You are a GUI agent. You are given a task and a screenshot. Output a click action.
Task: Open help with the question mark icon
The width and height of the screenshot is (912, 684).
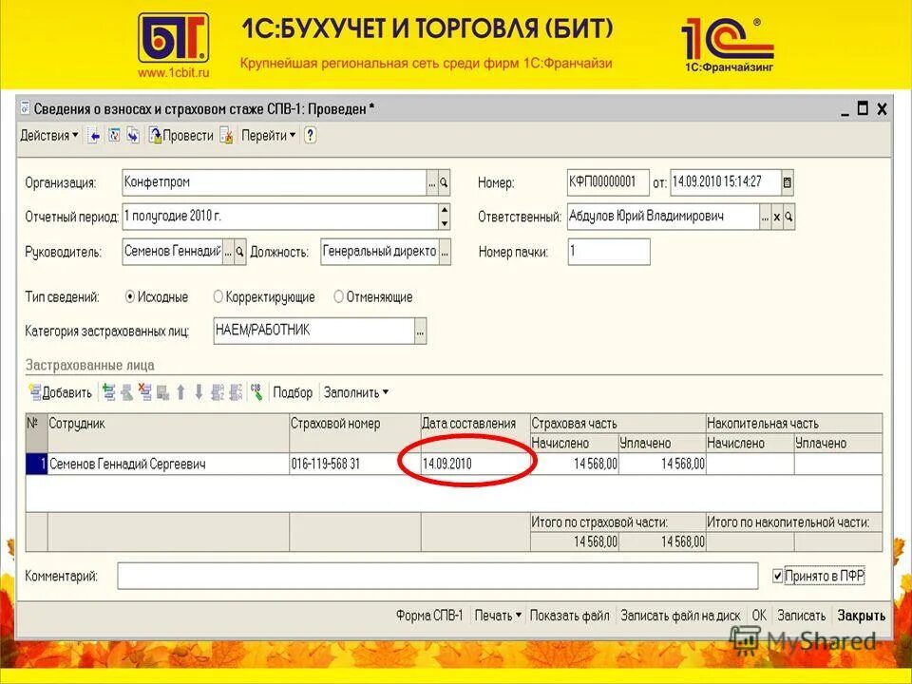point(310,136)
